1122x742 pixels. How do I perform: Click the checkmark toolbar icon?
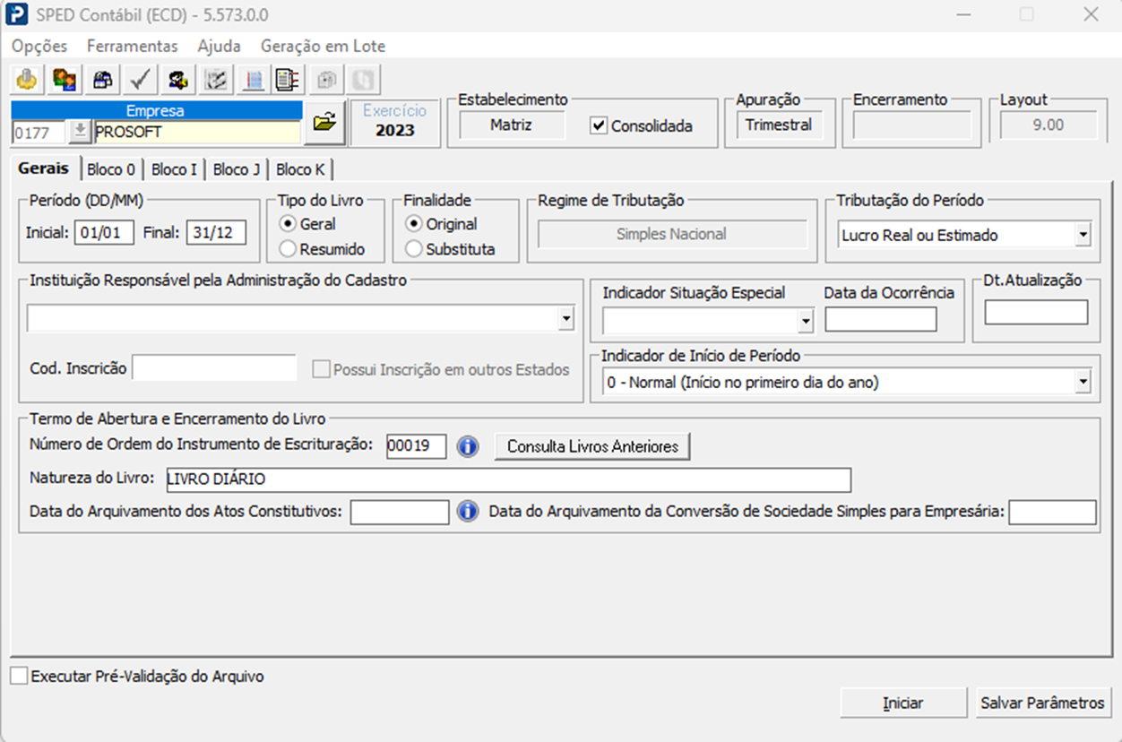point(139,80)
